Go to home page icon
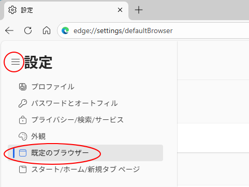The image size is (249, 187). click(47, 30)
